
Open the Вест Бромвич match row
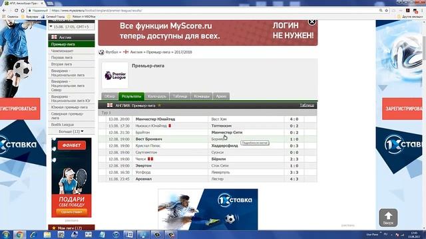click(x=208, y=139)
